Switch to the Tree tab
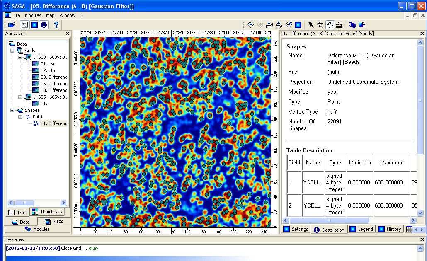The height and width of the screenshot is (261, 427). pyautogui.click(x=18, y=212)
